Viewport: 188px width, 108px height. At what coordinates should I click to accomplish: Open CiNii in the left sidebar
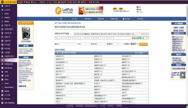6,72
